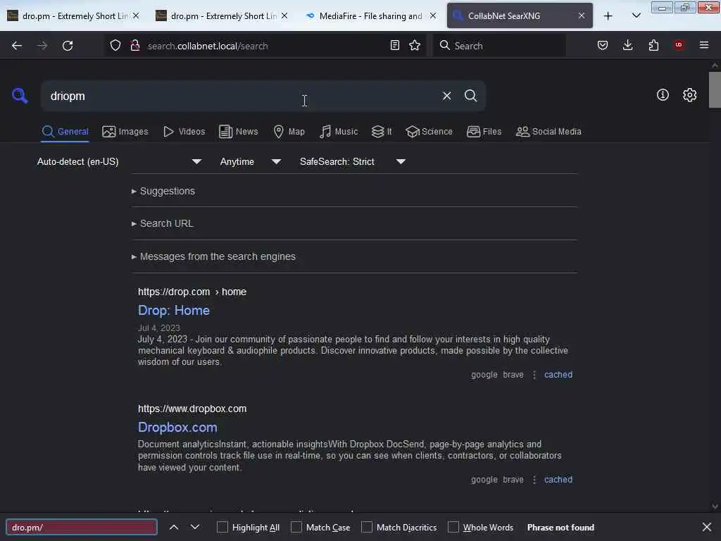Click the https://www.dropbox.com result URL
This screenshot has width=721, height=541.
192,409
